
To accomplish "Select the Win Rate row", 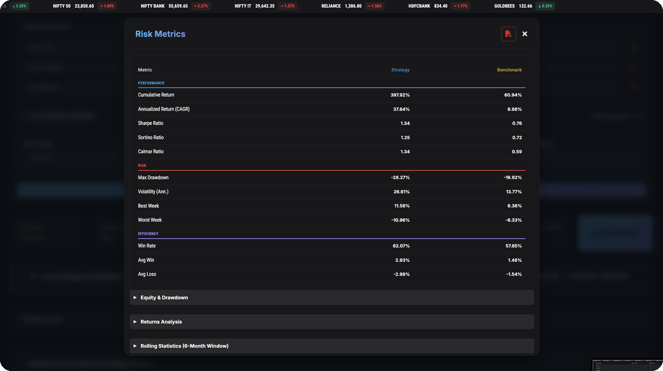I will coord(331,246).
